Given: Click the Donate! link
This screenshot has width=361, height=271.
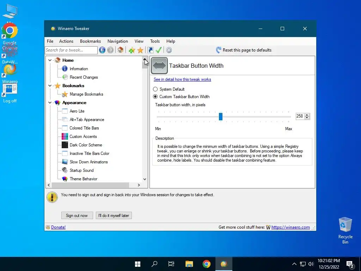Looking at the screenshot, I should tap(58, 227).
